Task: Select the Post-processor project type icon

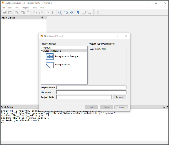Action: (x=50, y=65)
